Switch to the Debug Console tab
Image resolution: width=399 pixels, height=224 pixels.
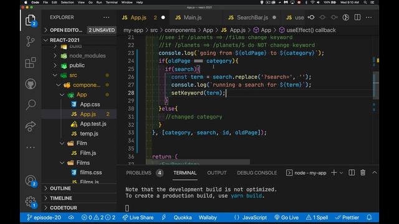(x=257, y=173)
